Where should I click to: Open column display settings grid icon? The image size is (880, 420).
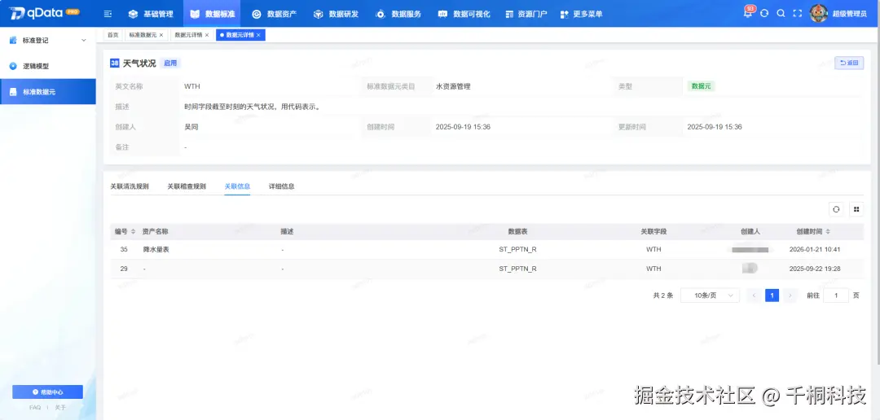click(856, 209)
